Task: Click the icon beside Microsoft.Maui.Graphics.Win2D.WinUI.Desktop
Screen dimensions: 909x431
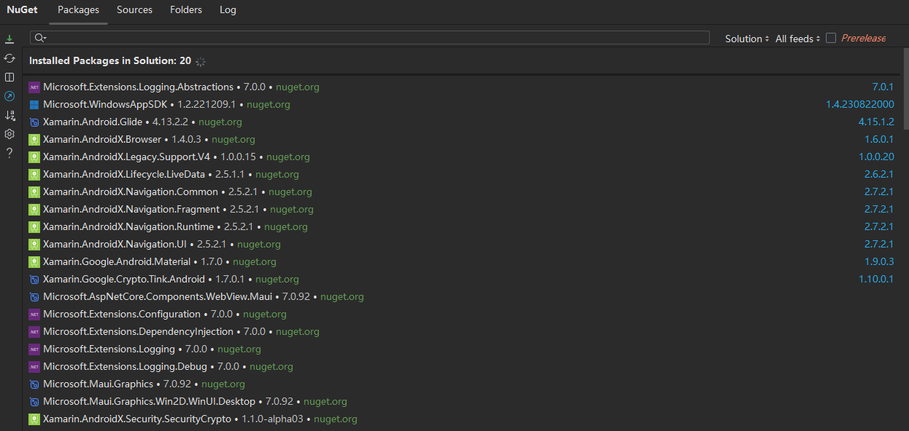Action: 34,401
